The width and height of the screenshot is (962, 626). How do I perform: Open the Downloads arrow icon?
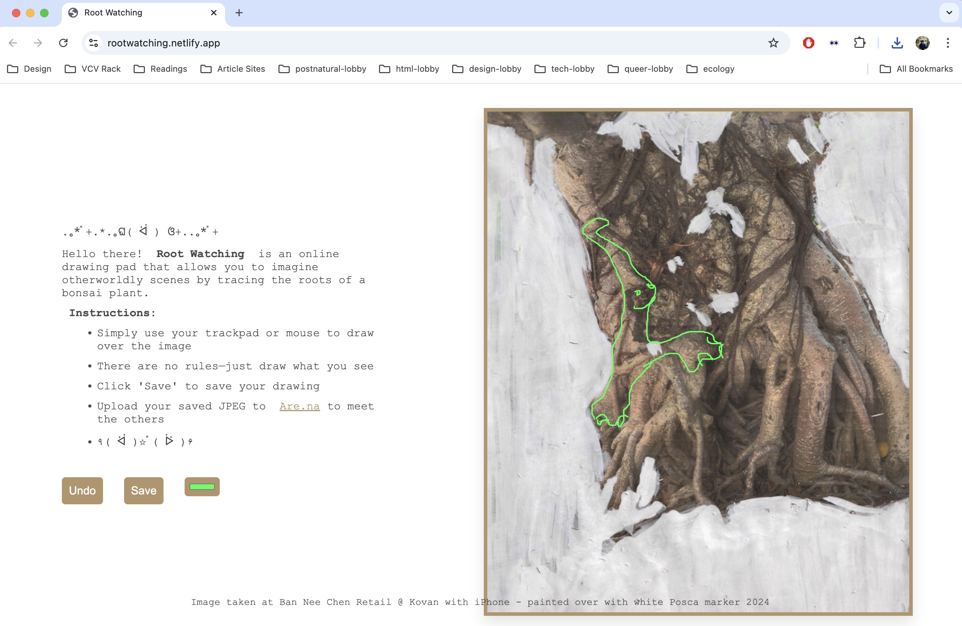(x=897, y=43)
